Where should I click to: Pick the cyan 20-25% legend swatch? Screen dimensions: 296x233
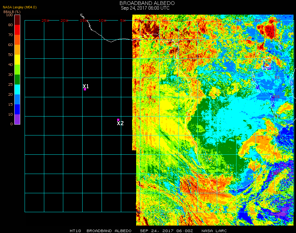click(x=17, y=89)
